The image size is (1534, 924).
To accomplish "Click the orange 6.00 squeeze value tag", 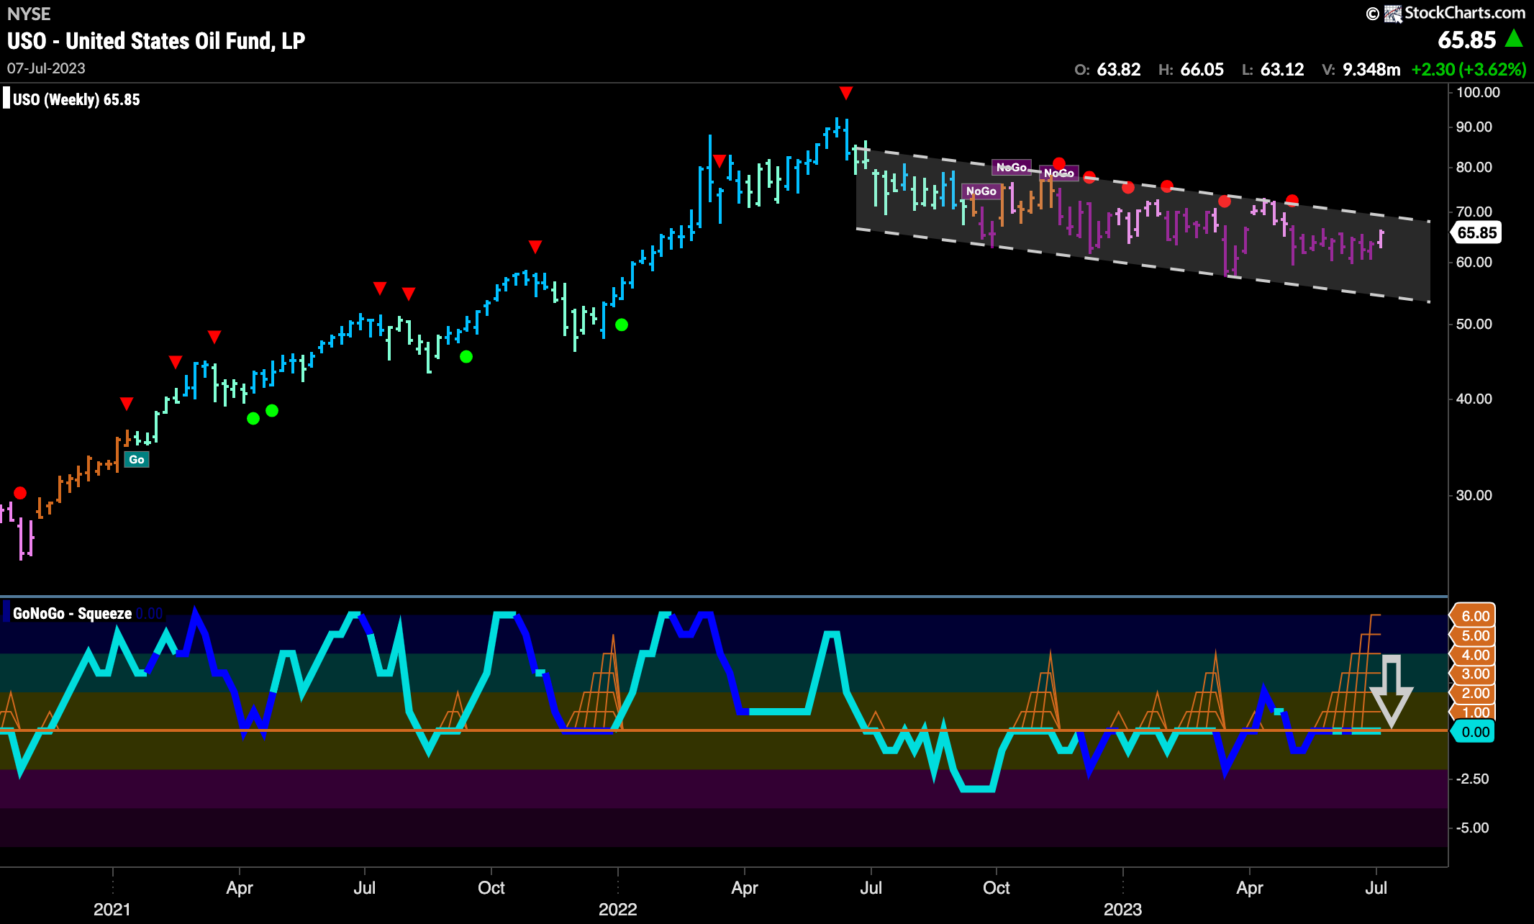I will [x=1474, y=616].
